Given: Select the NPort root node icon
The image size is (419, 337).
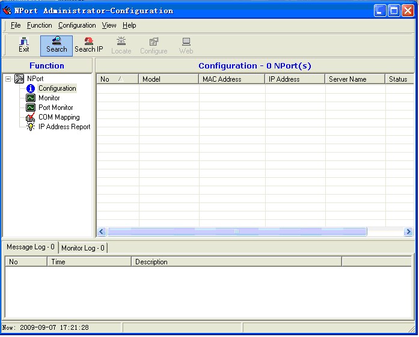Looking at the screenshot, I should [x=19, y=79].
